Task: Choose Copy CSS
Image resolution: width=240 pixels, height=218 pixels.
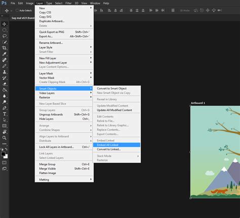Action: [64, 12]
